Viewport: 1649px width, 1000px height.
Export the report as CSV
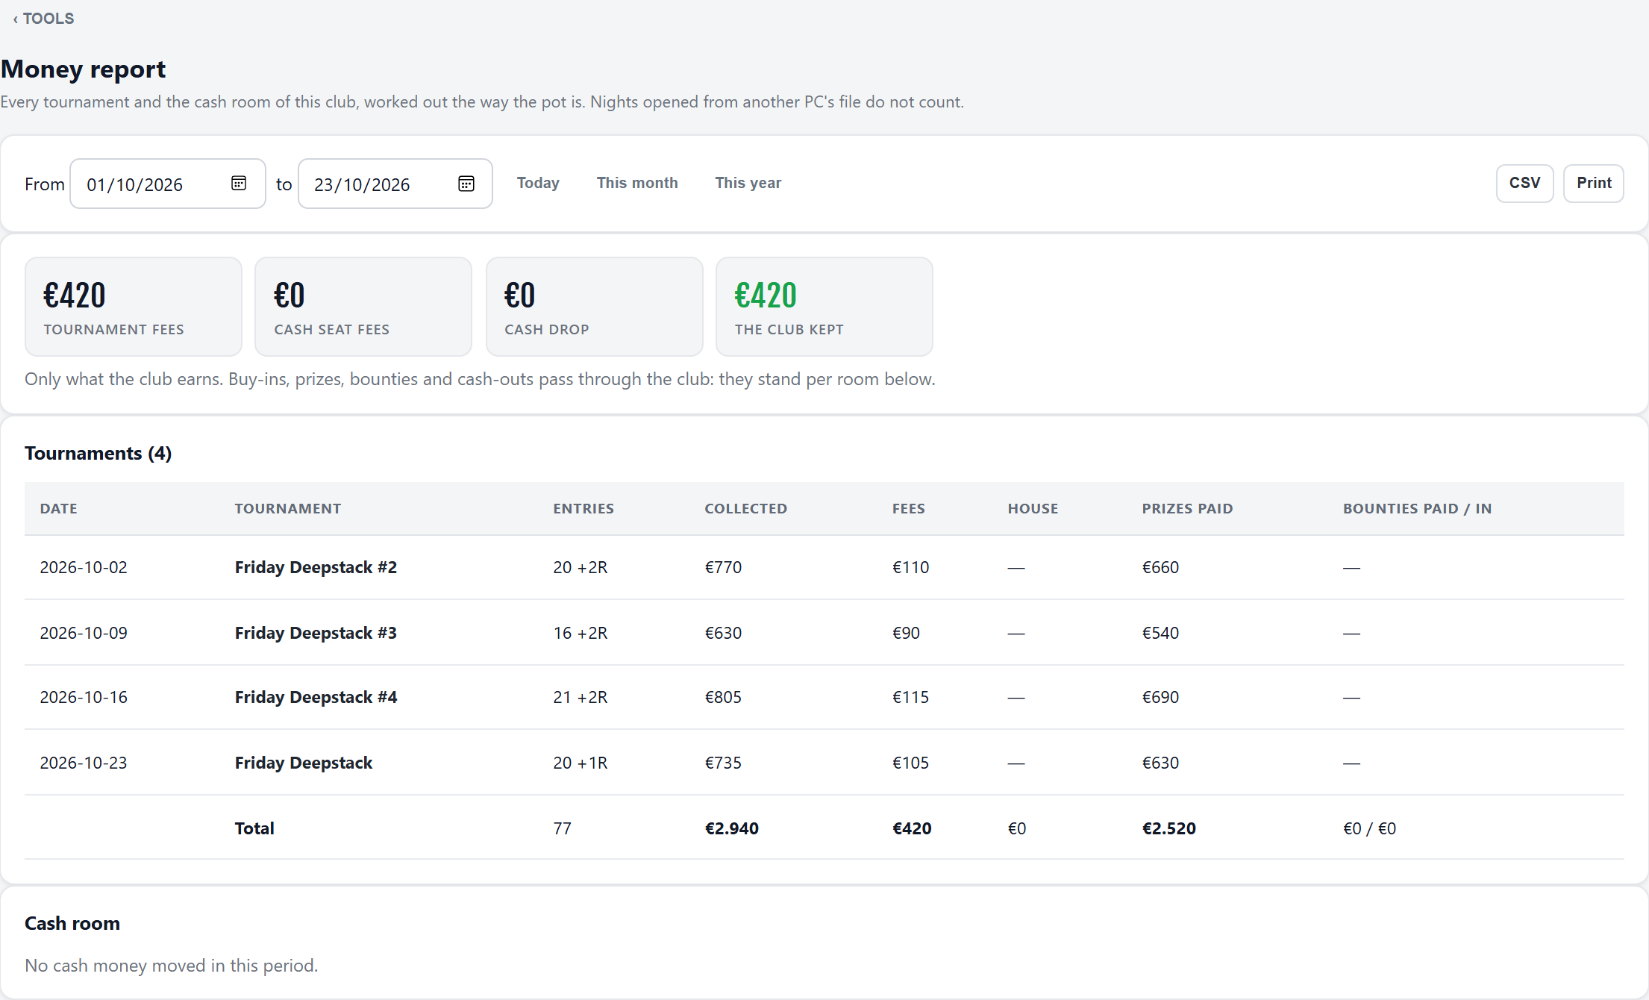click(1524, 183)
